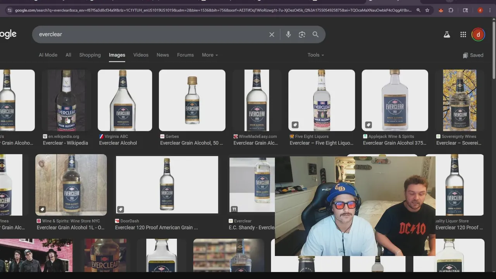Click the browser address bar URL
Viewport: 496px width, 279px height.
(213, 10)
